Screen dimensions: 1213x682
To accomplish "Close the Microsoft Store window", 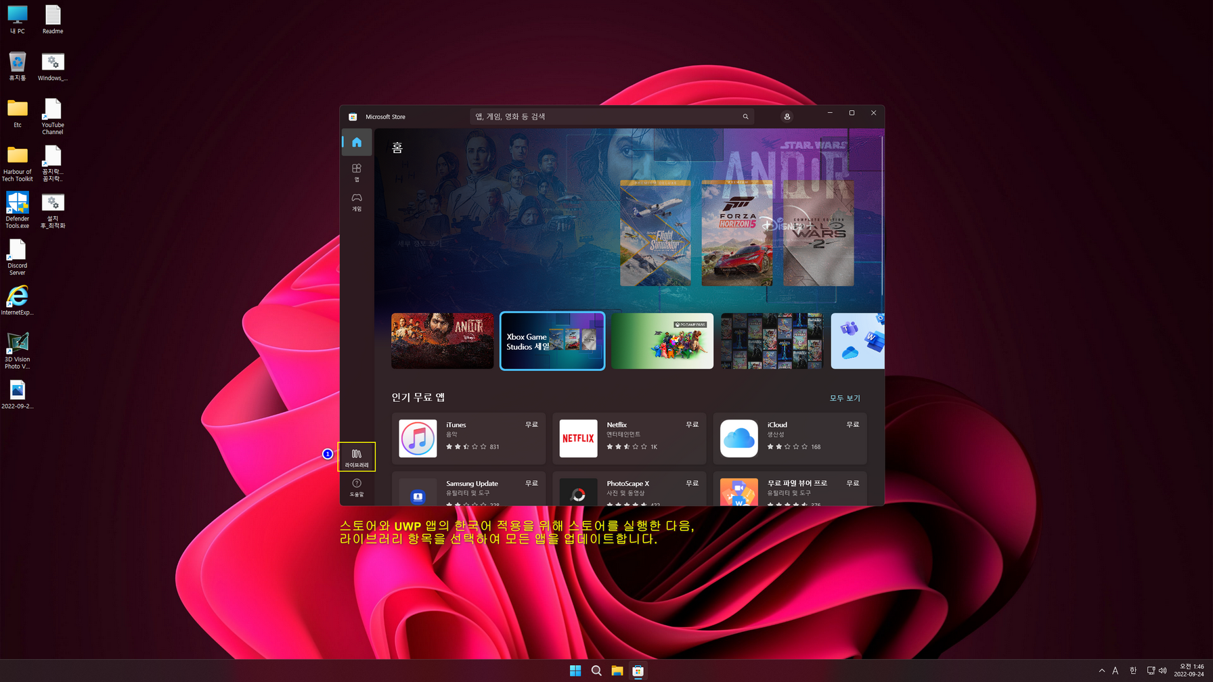I will (x=873, y=113).
